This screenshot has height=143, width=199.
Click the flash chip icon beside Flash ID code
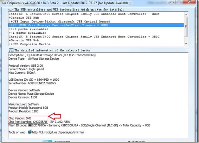coord(30,125)
